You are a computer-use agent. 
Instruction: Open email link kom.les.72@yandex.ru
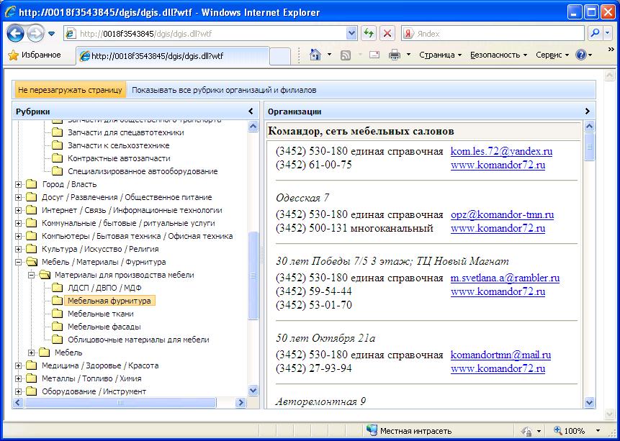pos(501,151)
